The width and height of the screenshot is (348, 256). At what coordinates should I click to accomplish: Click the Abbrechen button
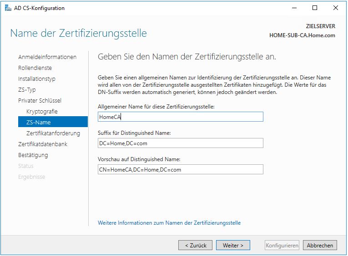coord(320,245)
